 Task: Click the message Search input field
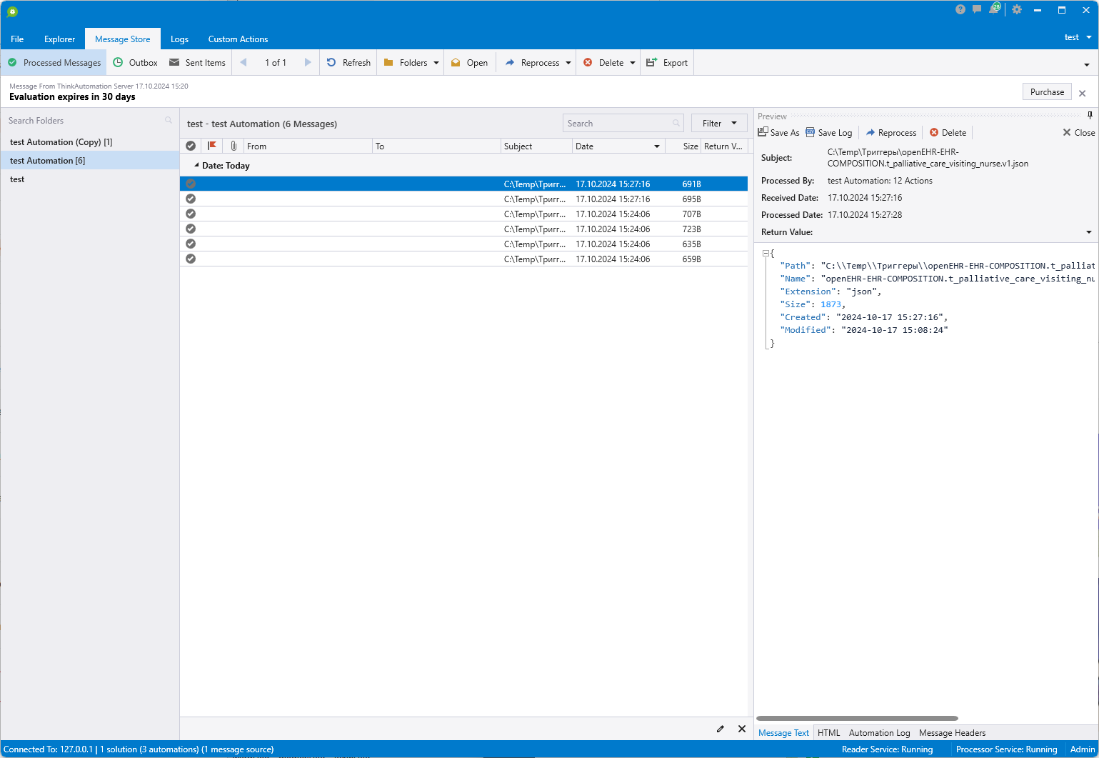click(x=623, y=124)
